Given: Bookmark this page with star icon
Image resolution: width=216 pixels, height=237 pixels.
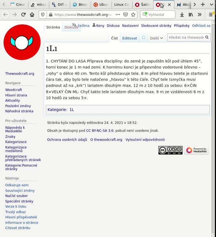Looking at the screenshot, I should [x=133, y=15].
